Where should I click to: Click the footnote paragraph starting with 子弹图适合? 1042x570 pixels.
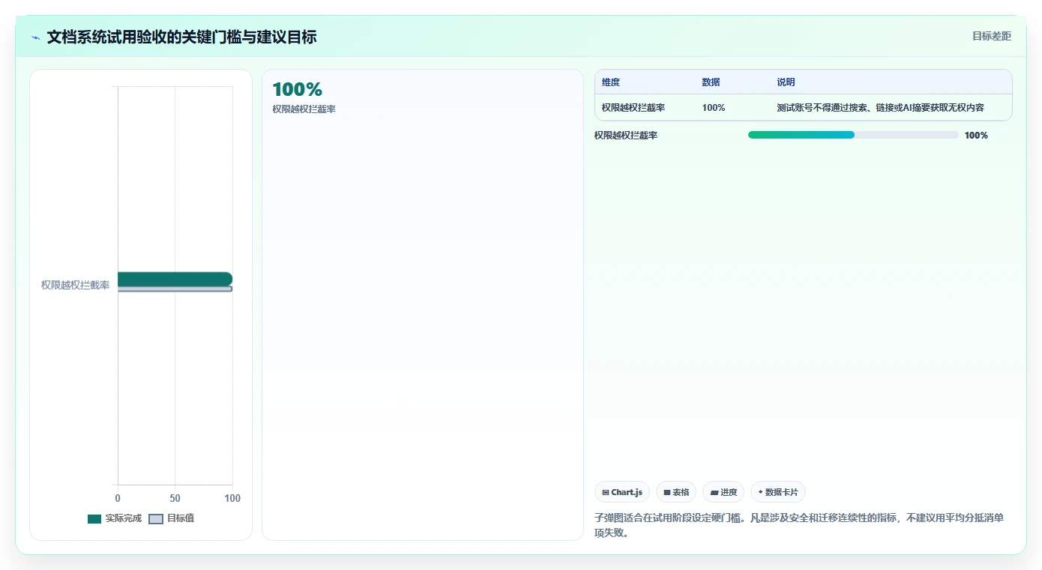[x=800, y=526]
